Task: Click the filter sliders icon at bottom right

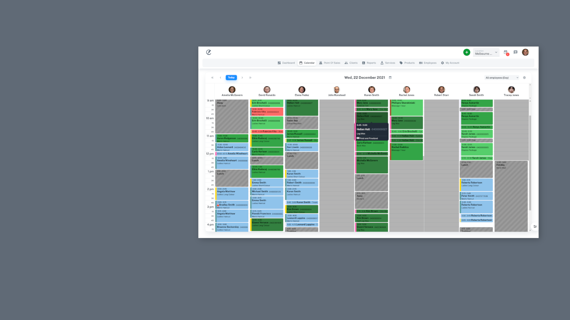Action: [x=535, y=226]
